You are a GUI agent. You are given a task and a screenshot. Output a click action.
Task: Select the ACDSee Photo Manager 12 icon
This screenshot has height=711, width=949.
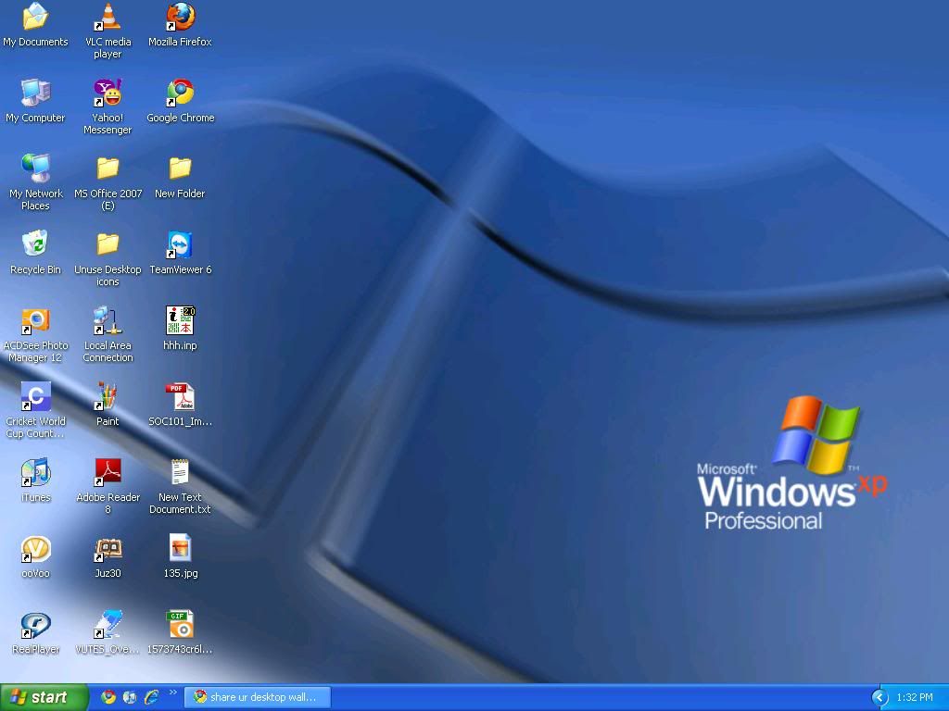35,321
